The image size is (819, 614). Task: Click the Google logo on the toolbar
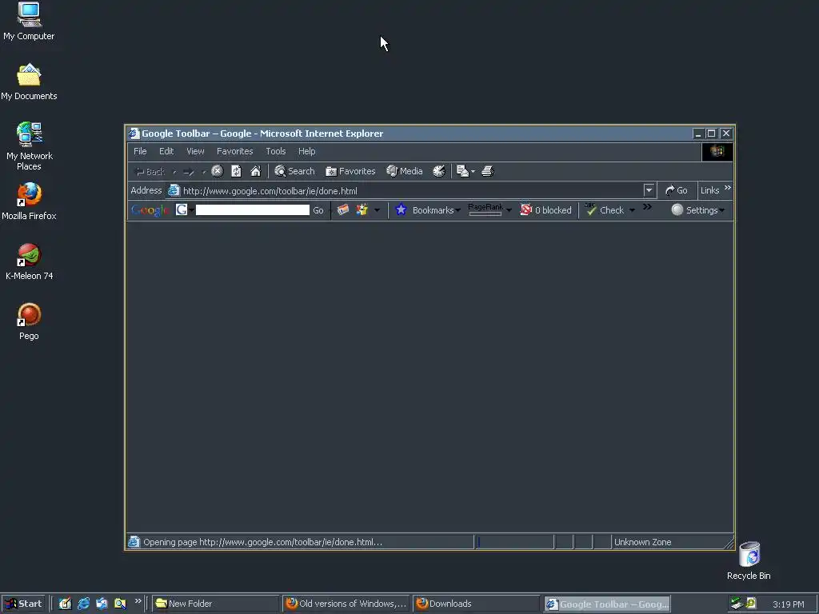[150, 210]
